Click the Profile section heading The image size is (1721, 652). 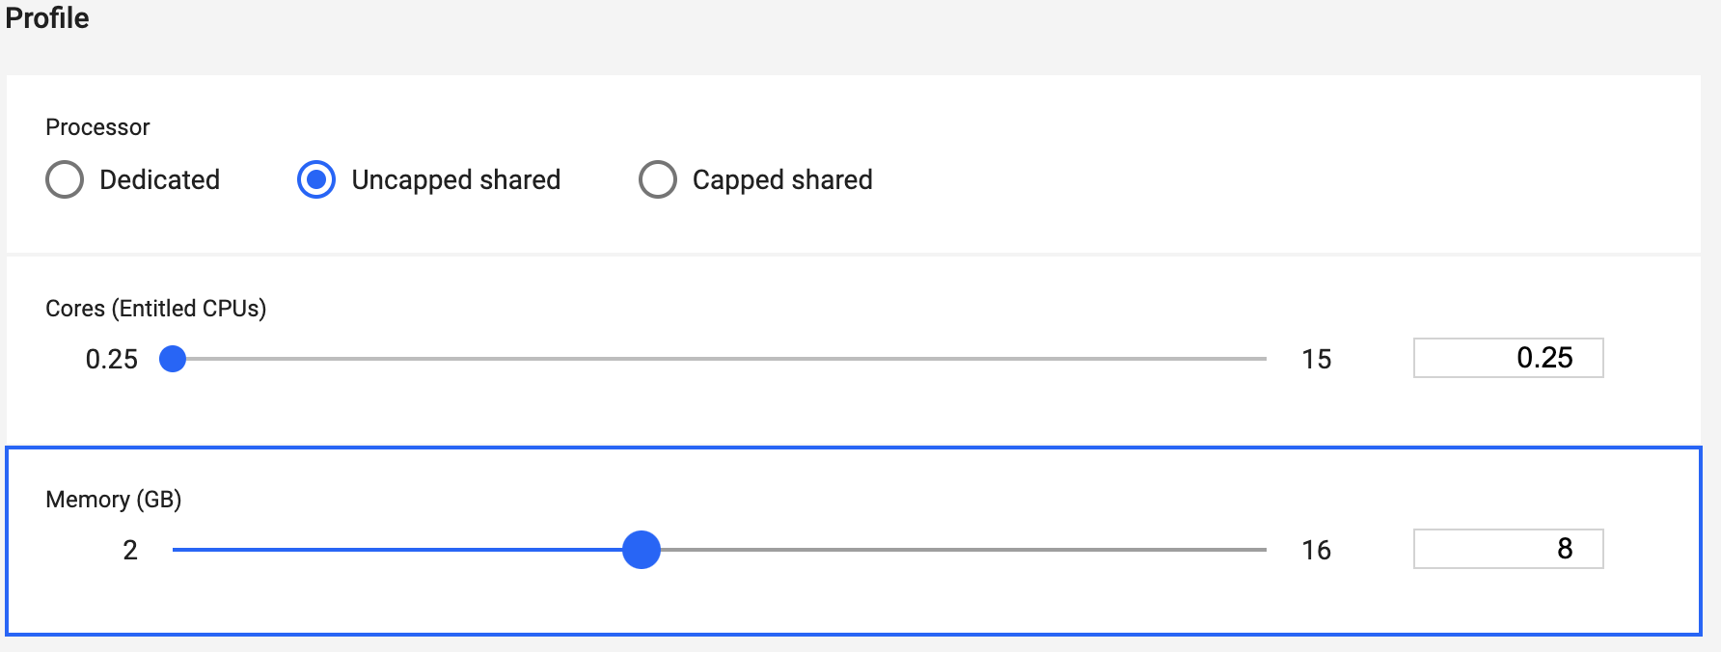coord(46,17)
